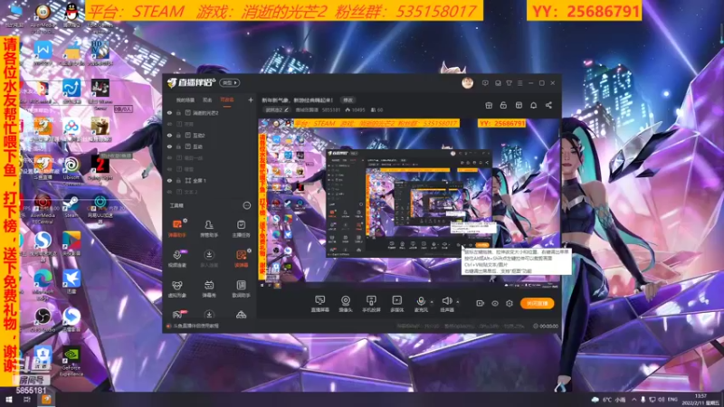Viewport: 724px width, 407px height.
Task: Toggle lock on 全屏 1 source
Action: tap(178, 180)
